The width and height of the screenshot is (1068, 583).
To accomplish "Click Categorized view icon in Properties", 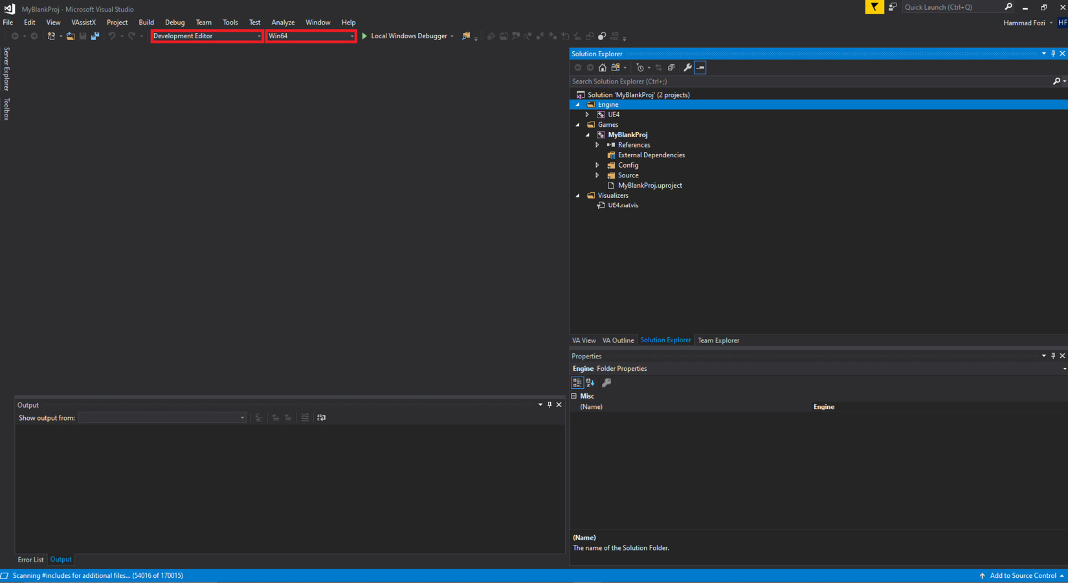I will click(577, 383).
